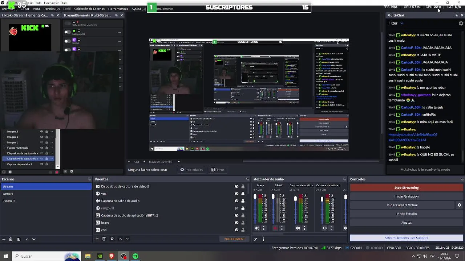Screen dimensions: 465x261
Task: Open the Multi-Chat Filter dropdown
Action: (x=396, y=23)
